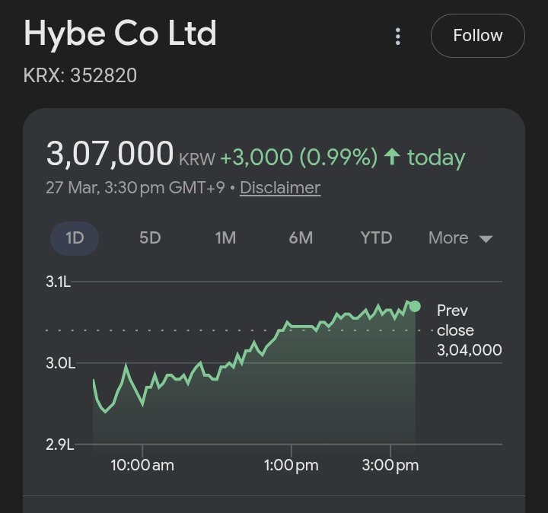548x513 pixels.
Task: Open the Disclaimer link
Action: (280, 187)
